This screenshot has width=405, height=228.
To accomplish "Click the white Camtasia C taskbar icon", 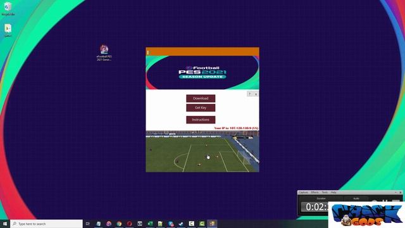I will click(191, 224).
